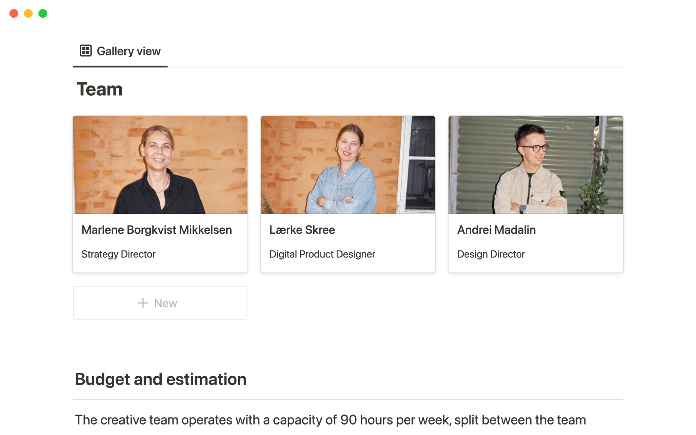Click the creative team capacity paragraph
Viewport: 696px width, 435px height.
(x=330, y=420)
